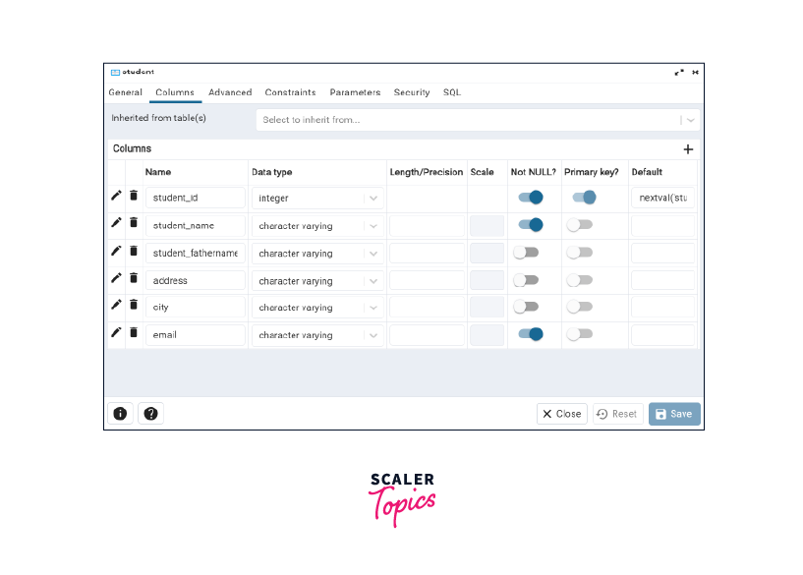Viewport: 803px width, 575px height.
Task: Switch to the Constraints tab
Action: [290, 92]
